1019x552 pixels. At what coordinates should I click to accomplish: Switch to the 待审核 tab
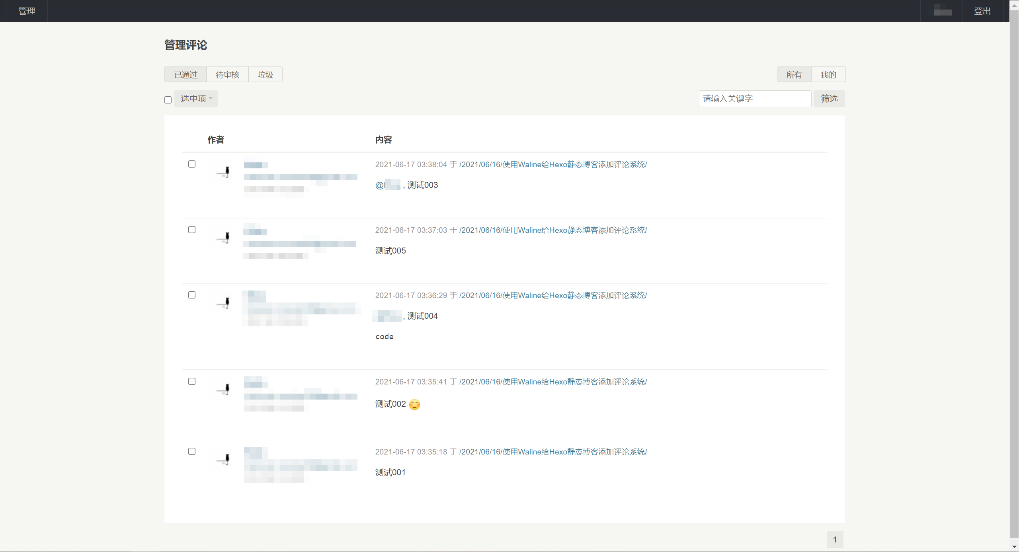pos(227,75)
